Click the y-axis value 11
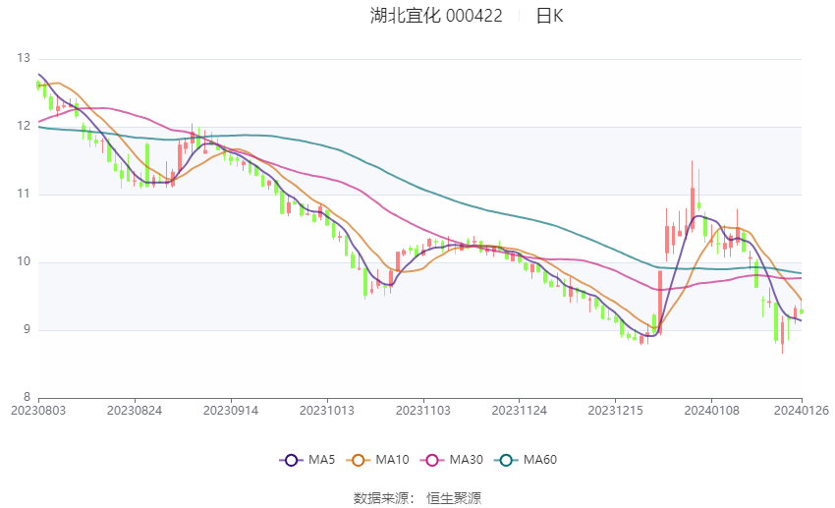Viewport: 835px width, 508px height. pyautogui.click(x=24, y=194)
